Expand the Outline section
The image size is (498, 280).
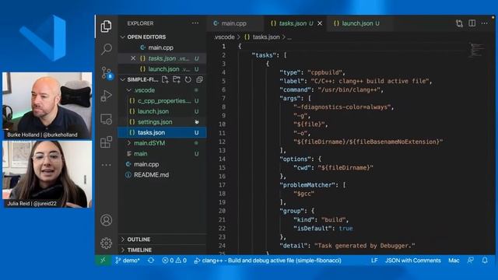click(x=162, y=240)
